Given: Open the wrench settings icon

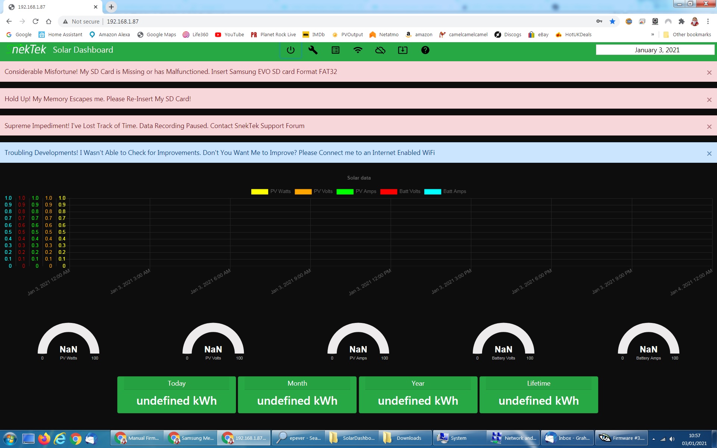Looking at the screenshot, I should (x=313, y=50).
